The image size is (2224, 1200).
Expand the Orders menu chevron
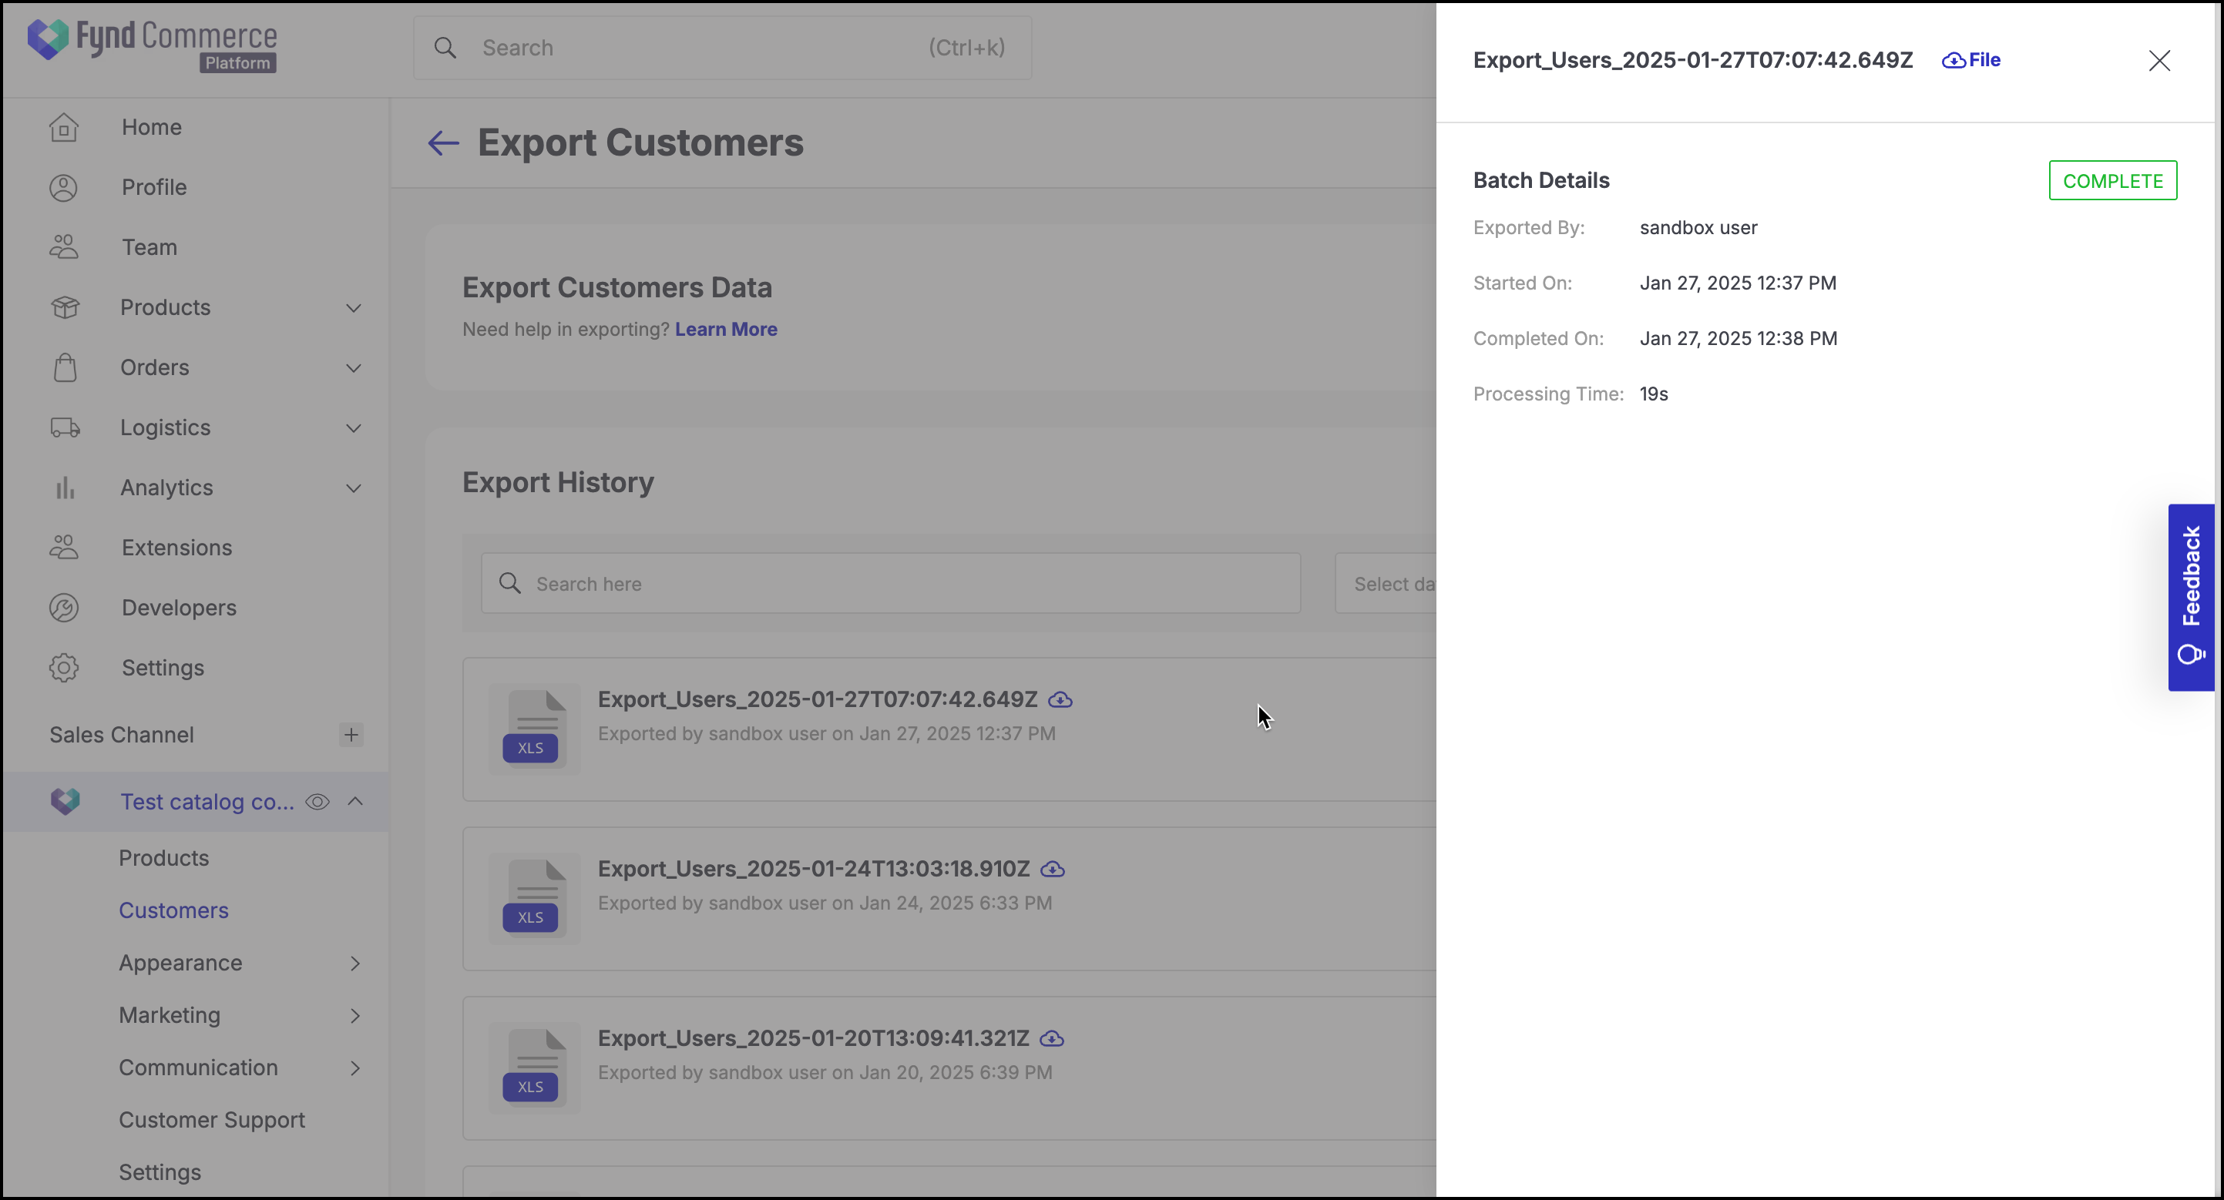(354, 368)
